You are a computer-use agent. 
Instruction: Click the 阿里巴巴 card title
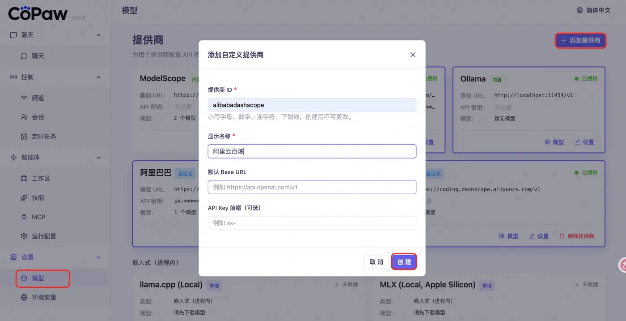(x=156, y=173)
